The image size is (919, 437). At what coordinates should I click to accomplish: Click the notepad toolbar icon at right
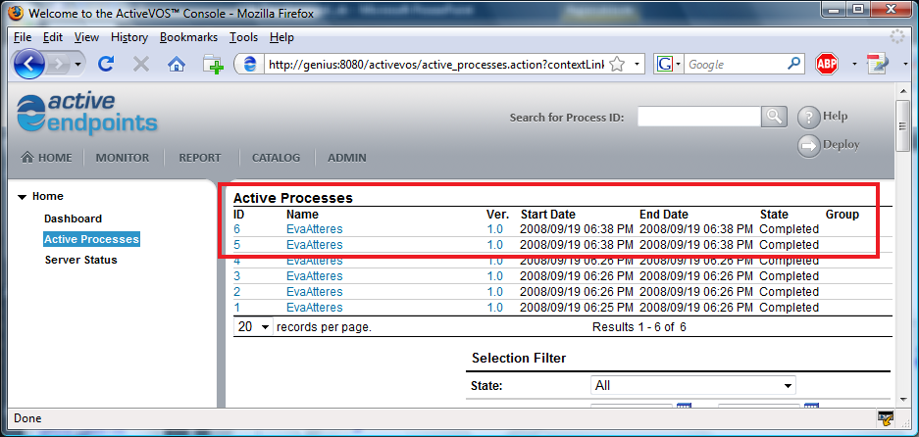[x=878, y=64]
